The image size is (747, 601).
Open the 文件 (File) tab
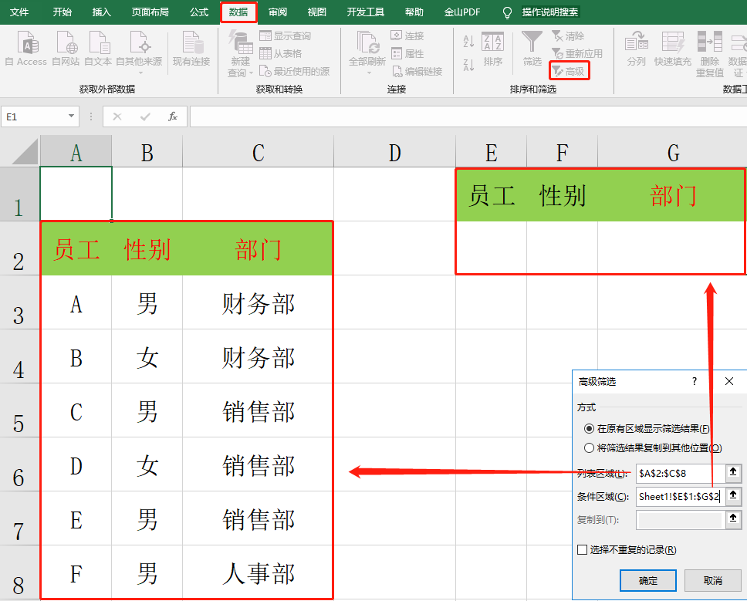click(19, 12)
